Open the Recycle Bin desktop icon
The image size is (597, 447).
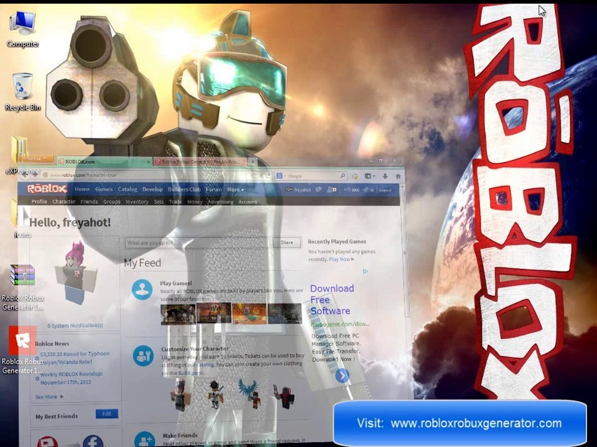coord(23,92)
